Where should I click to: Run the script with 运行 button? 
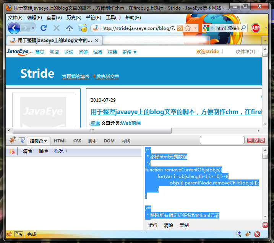(x=153, y=225)
